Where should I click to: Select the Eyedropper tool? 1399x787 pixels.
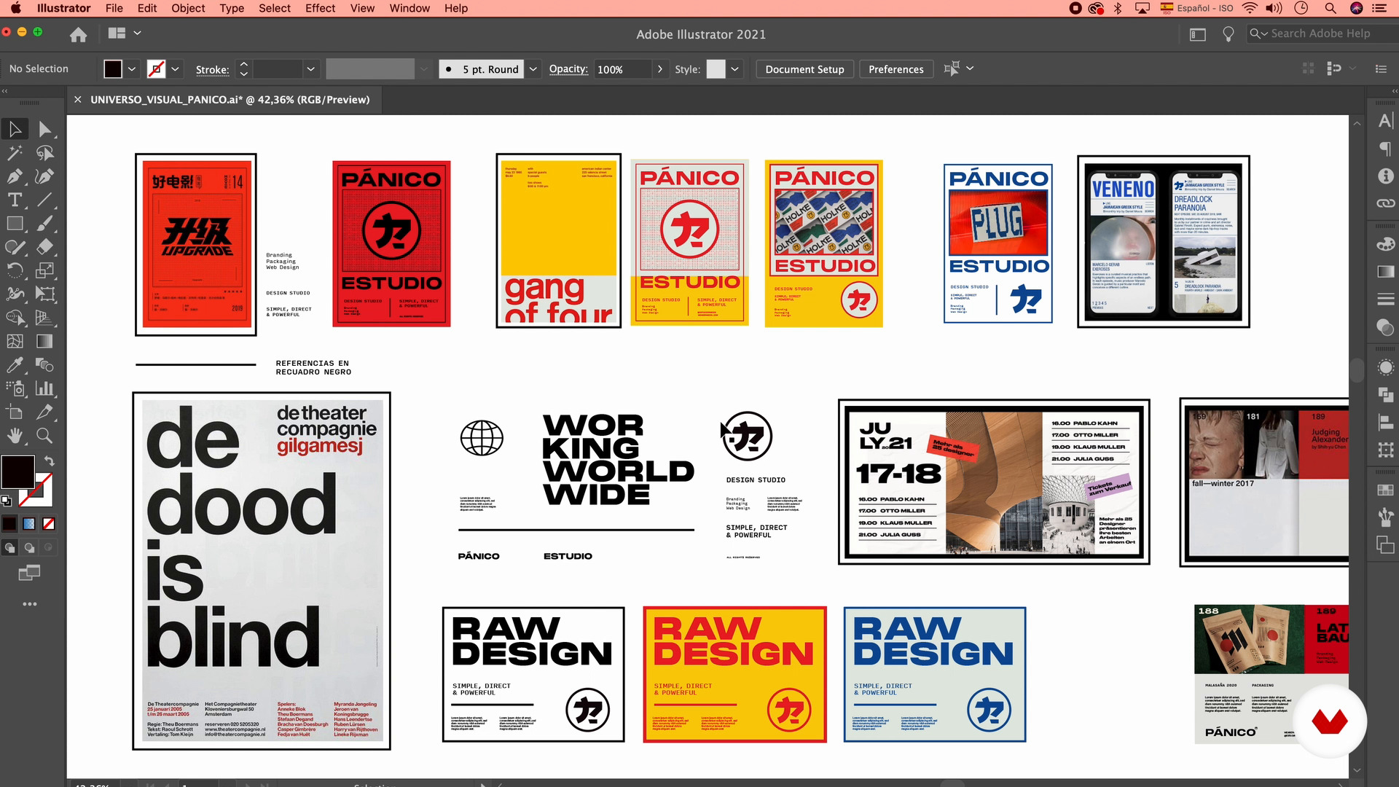[x=15, y=365]
